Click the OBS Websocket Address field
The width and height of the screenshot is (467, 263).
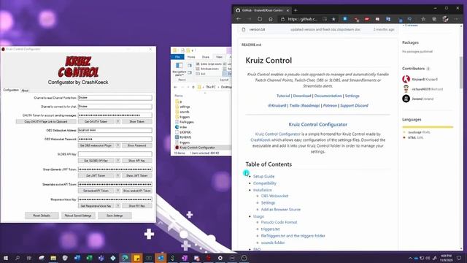(115, 130)
